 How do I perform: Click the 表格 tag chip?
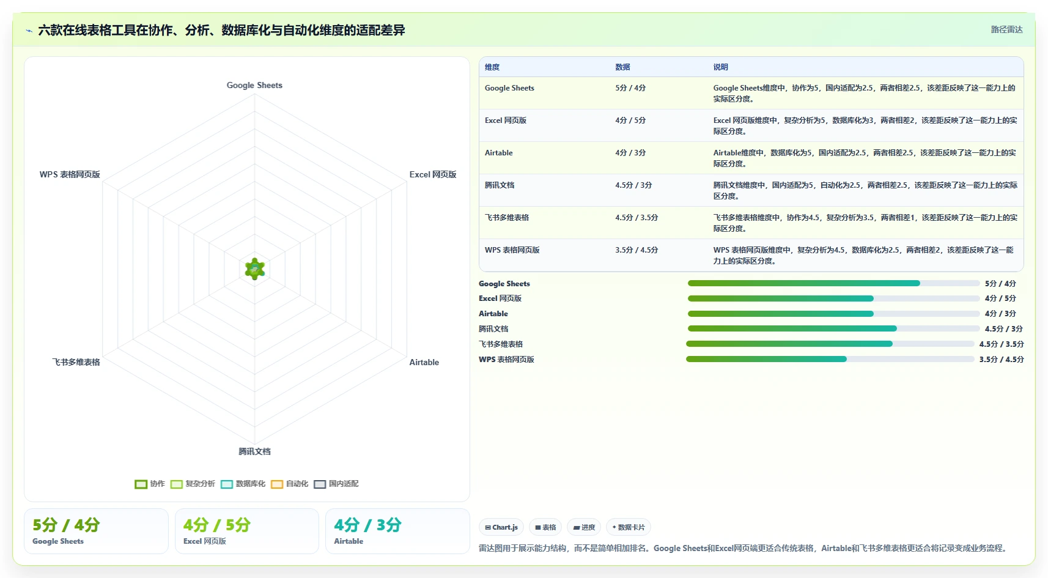point(545,527)
